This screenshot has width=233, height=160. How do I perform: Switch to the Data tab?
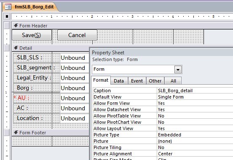click(119, 81)
